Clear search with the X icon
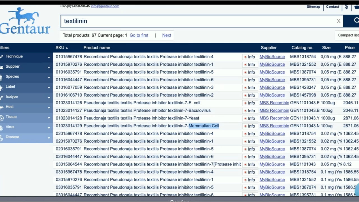 (339, 21)
